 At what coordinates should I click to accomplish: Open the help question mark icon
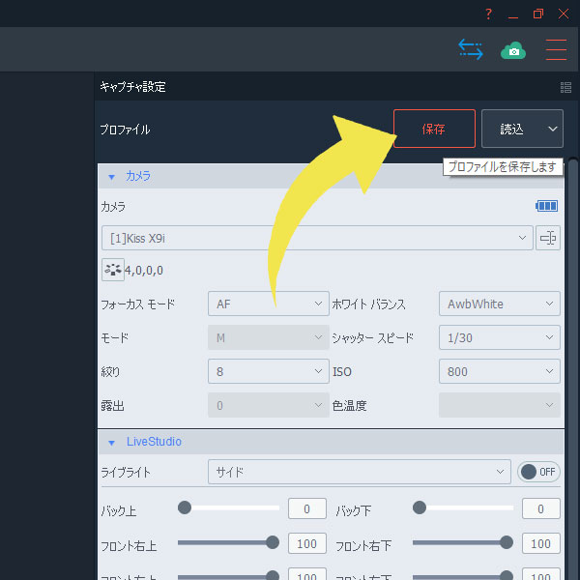[x=488, y=14]
